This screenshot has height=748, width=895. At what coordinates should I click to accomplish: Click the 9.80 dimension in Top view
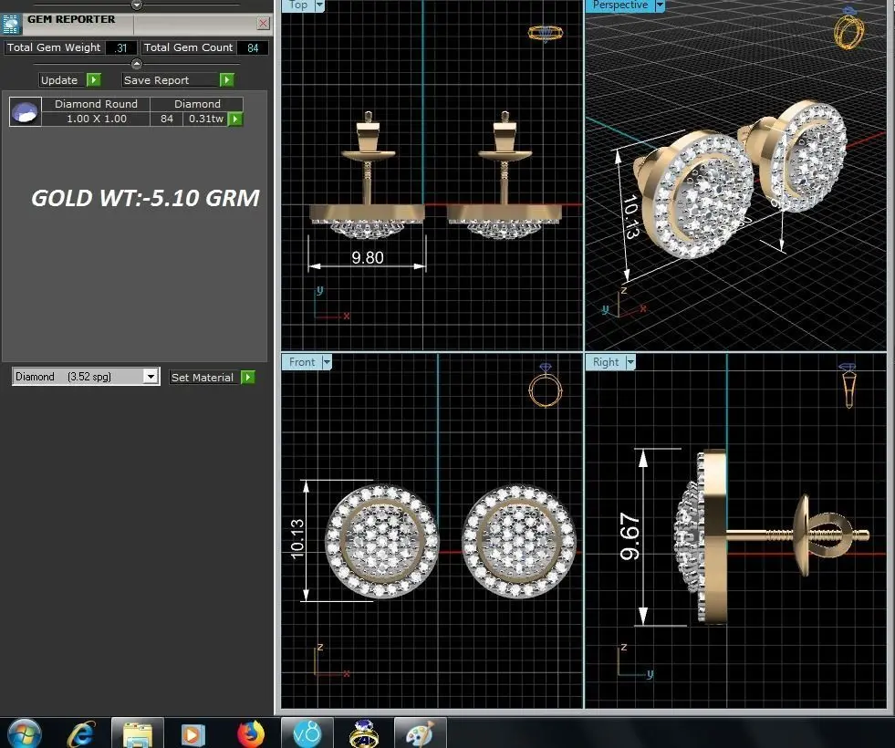point(367,258)
